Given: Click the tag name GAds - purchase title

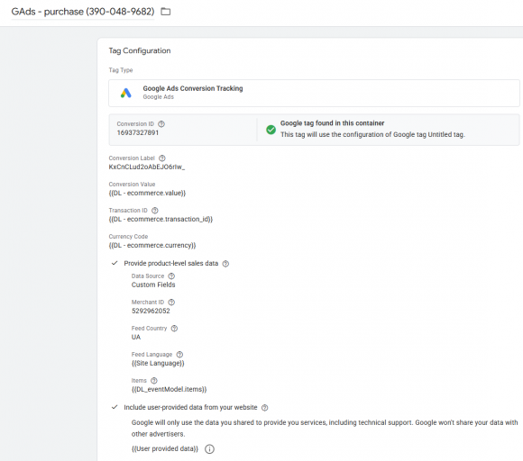Looking at the screenshot, I should click(x=83, y=12).
